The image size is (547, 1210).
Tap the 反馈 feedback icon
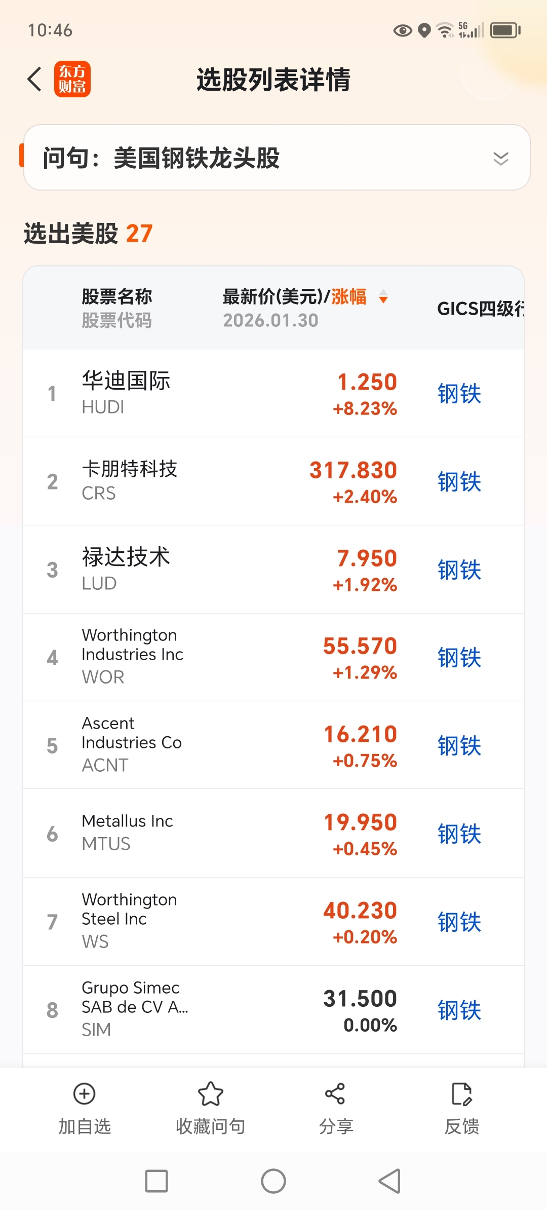pos(461,1094)
